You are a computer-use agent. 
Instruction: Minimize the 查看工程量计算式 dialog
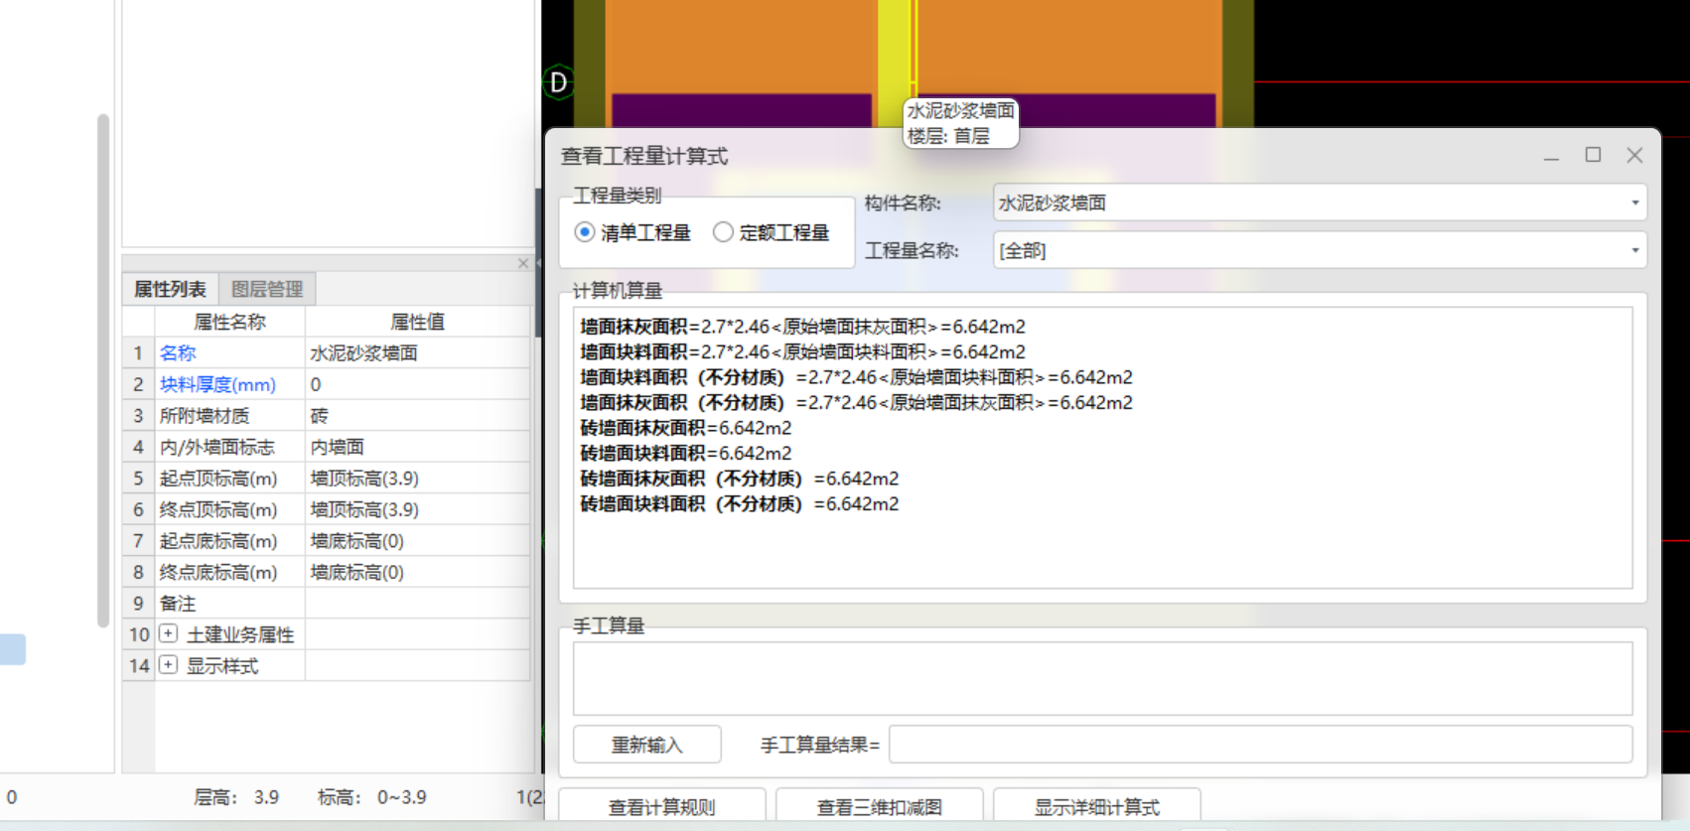point(1551,156)
